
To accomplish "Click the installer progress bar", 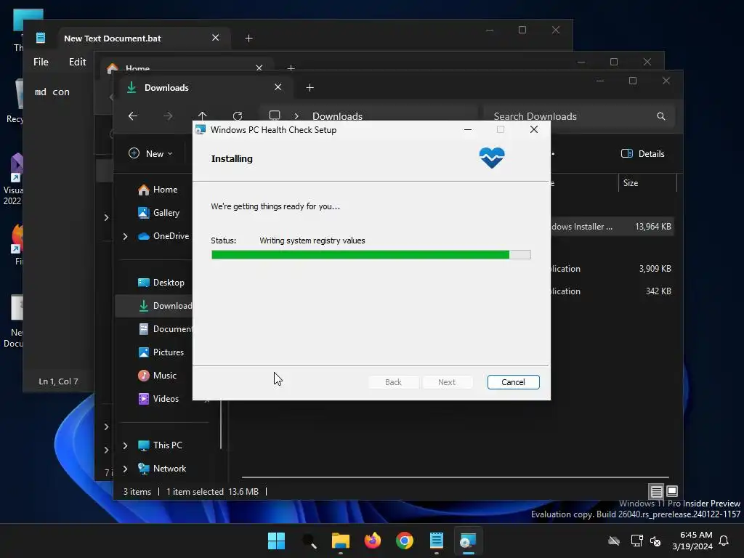I will pos(371,255).
